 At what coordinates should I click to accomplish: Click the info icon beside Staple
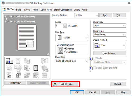point(91,59)
